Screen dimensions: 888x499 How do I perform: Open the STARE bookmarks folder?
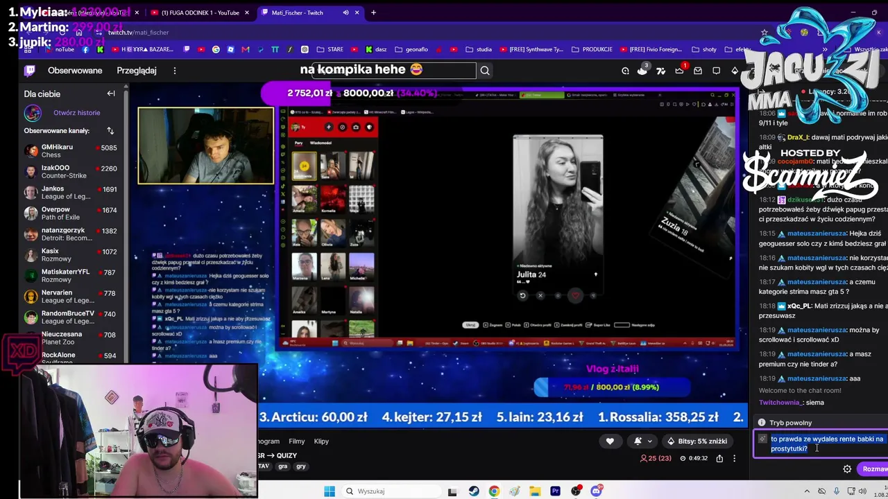[x=330, y=50]
